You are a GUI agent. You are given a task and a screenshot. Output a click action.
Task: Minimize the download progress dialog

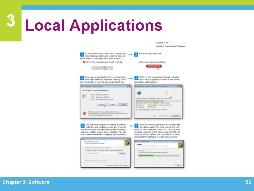click(172, 86)
